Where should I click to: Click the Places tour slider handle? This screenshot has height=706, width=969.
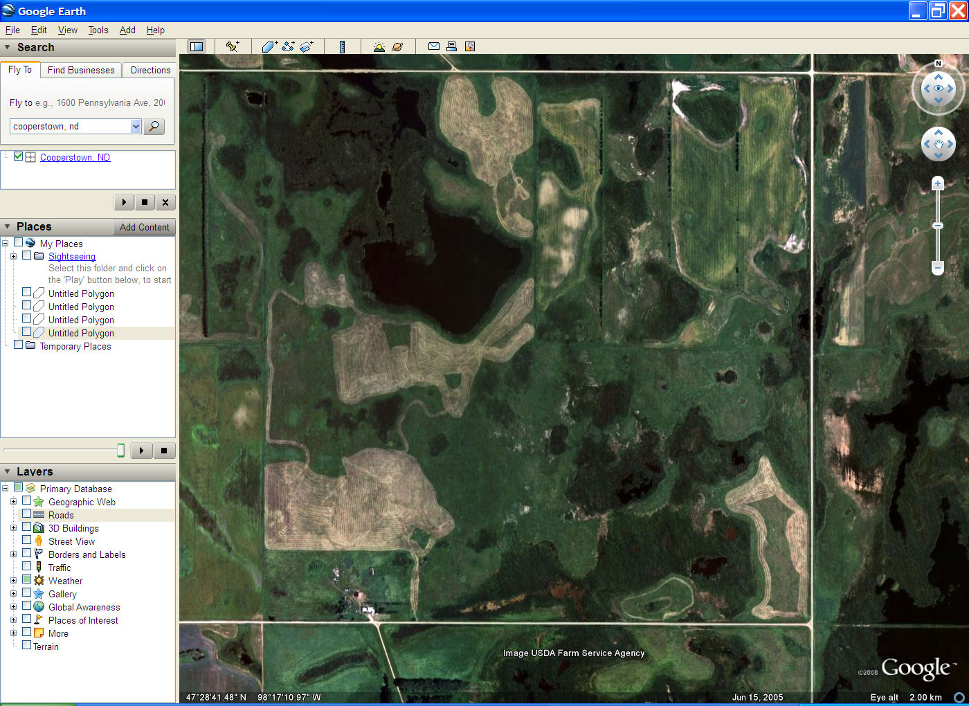[x=120, y=451]
